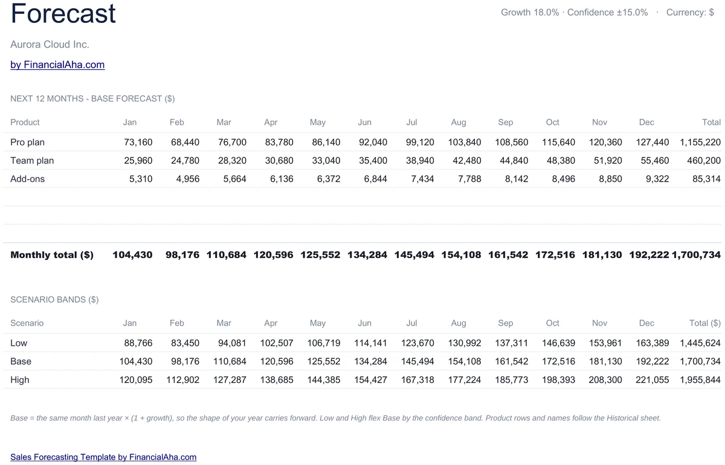Screen dimensions: 725x465
Task: Select Pro plan Jan cell '73,160'
Action: (138, 142)
